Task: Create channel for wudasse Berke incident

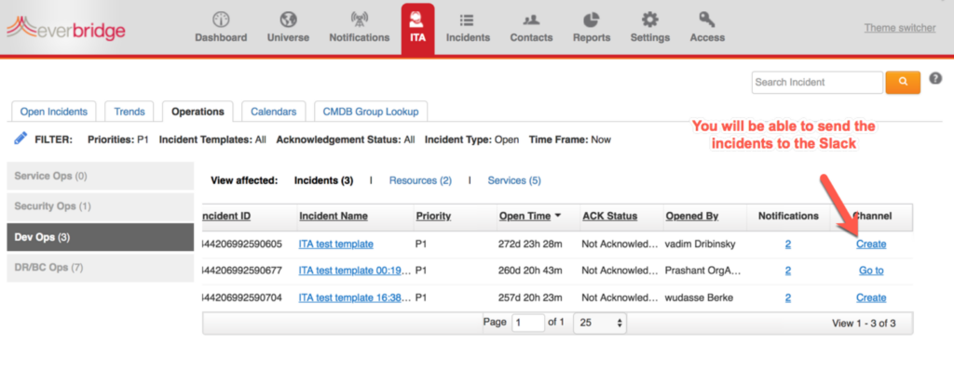Action: point(871,297)
